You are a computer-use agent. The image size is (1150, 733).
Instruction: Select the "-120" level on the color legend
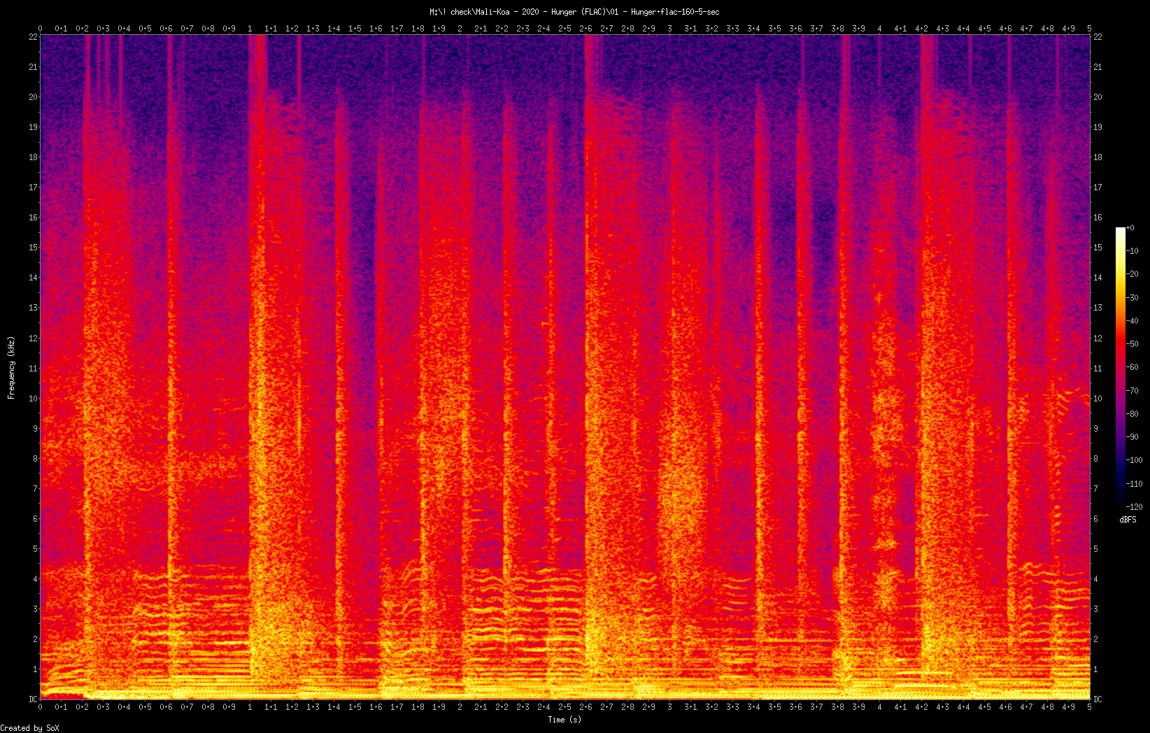pos(1135,506)
